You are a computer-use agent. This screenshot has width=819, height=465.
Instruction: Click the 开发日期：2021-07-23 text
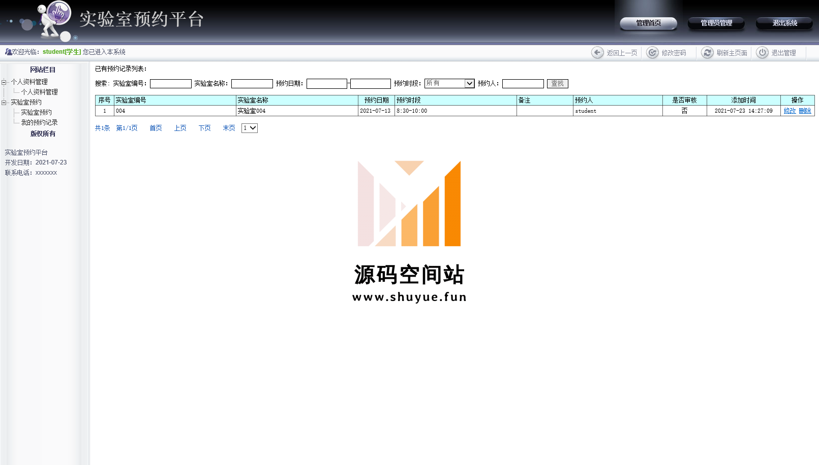36,162
